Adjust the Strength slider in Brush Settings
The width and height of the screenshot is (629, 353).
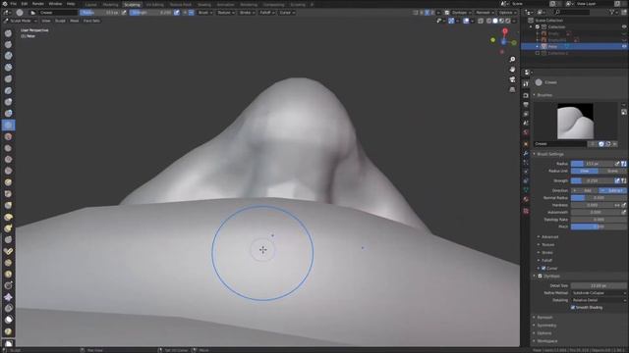[x=593, y=180]
